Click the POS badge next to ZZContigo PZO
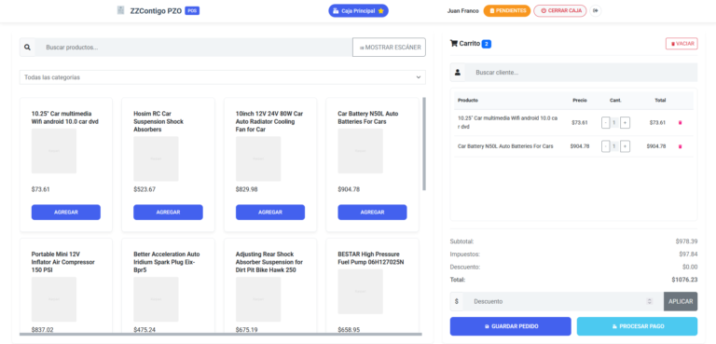 pos(192,10)
